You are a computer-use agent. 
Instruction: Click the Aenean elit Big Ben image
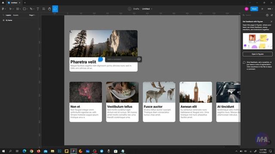click(196, 92)
